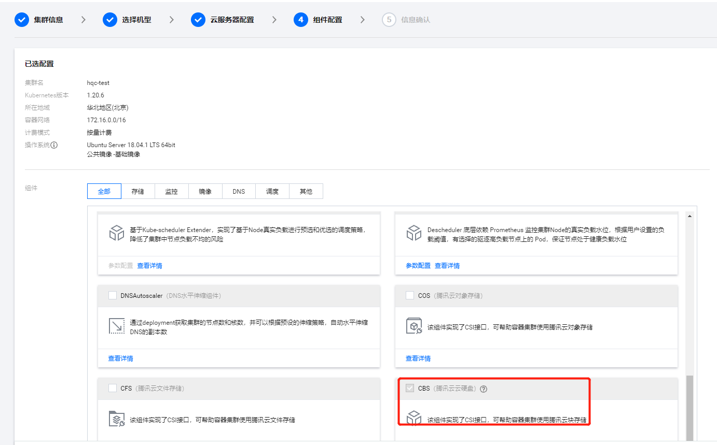This screenshot has height=445, width=717.
Task: Switch to the 调度 component tab
Action: click(272, 191)
